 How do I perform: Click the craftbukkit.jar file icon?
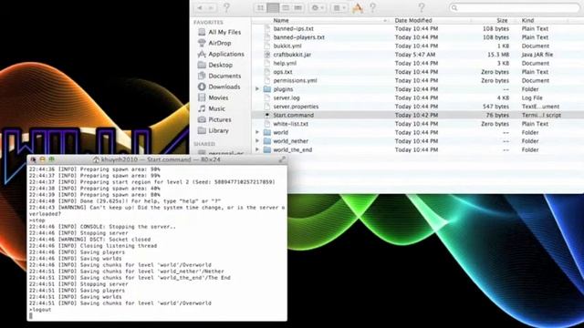click(267, 55)
